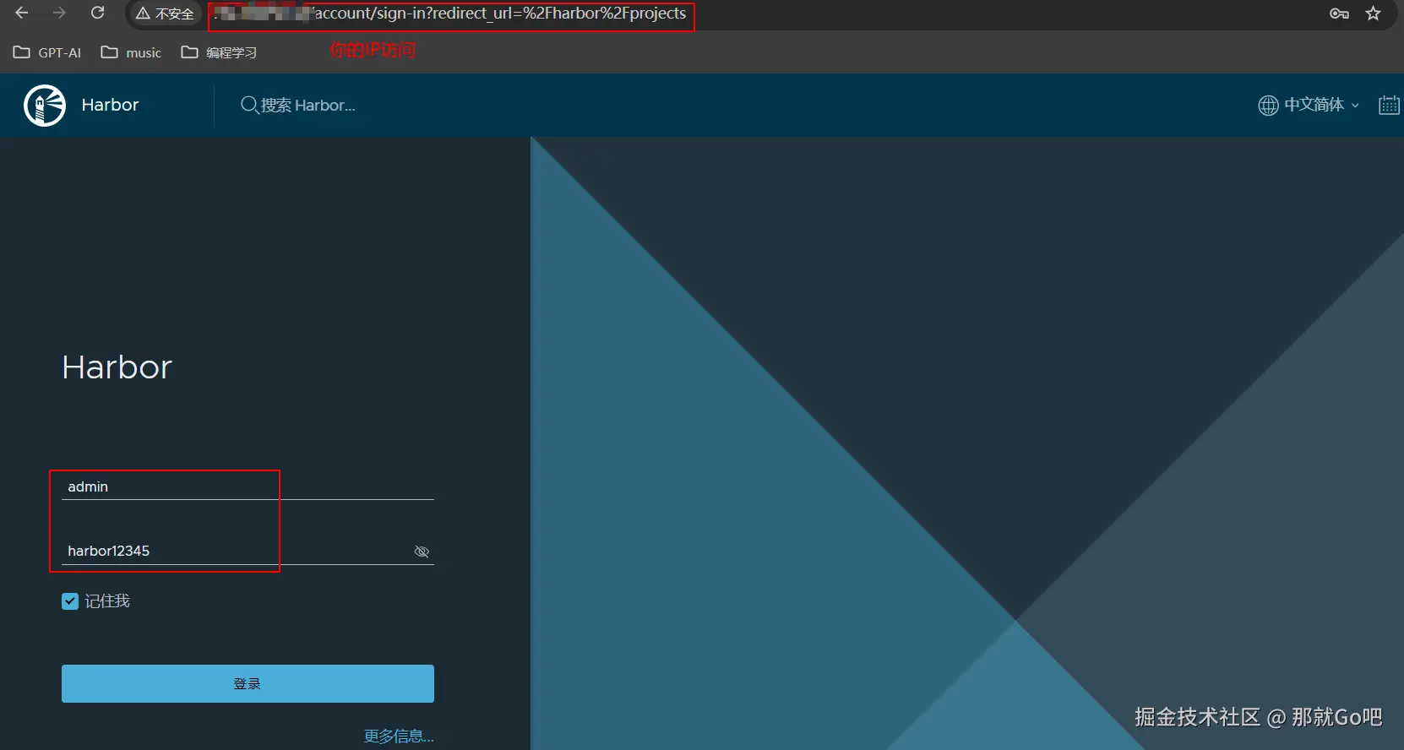Click the magnifier search icon
The image size is (1404, 750).
249,105
